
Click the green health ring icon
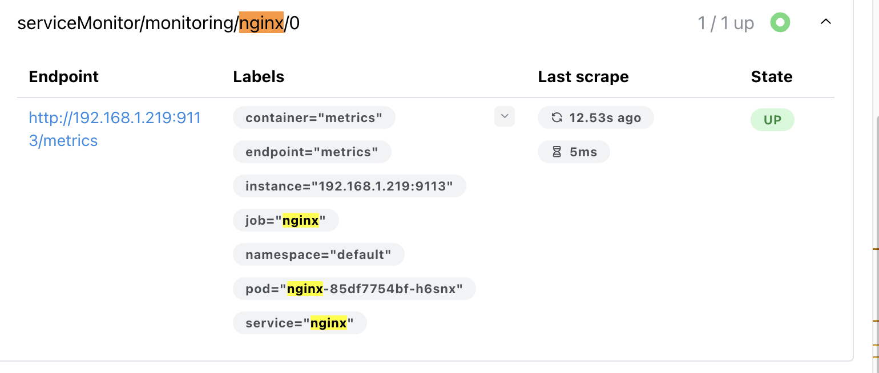780,23
